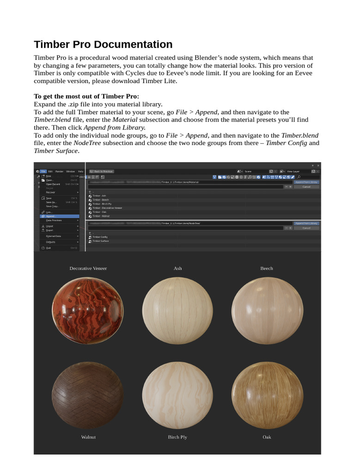The height and width of the screenshot is (473, 355).
Task: Click parent directory arrow in NodeTree listing
Action: (90, 233)
